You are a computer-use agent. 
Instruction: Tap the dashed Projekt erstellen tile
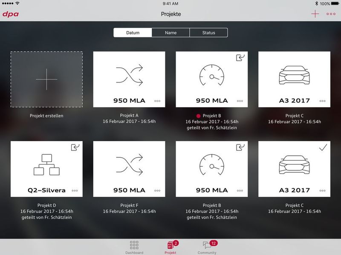point(46,79)
